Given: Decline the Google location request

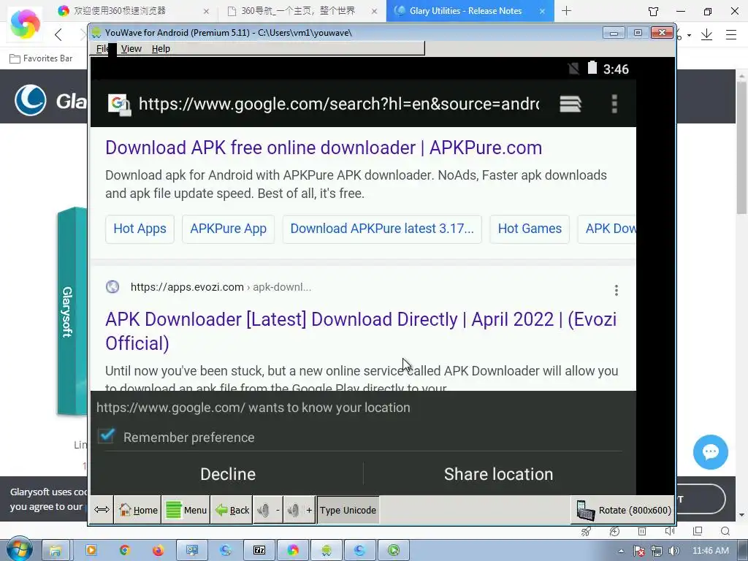Looking at the screenshot, I should 228,474.
